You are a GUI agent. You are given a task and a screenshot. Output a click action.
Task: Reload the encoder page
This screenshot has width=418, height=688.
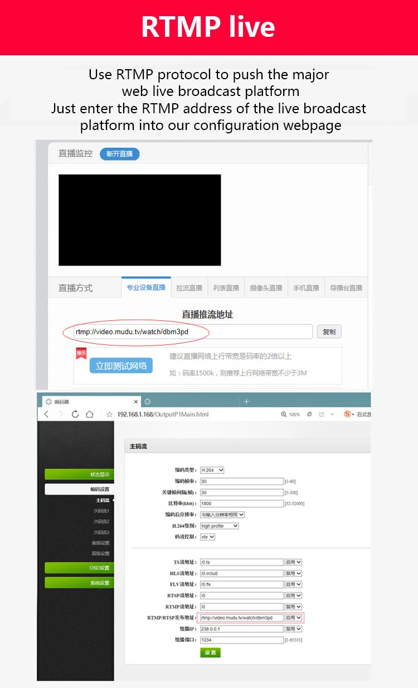[75, 414]
